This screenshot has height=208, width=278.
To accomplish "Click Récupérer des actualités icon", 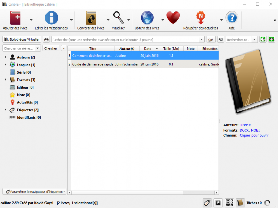I will pos(201,18).
